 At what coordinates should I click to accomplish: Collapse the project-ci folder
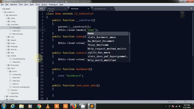pos(3,12)
